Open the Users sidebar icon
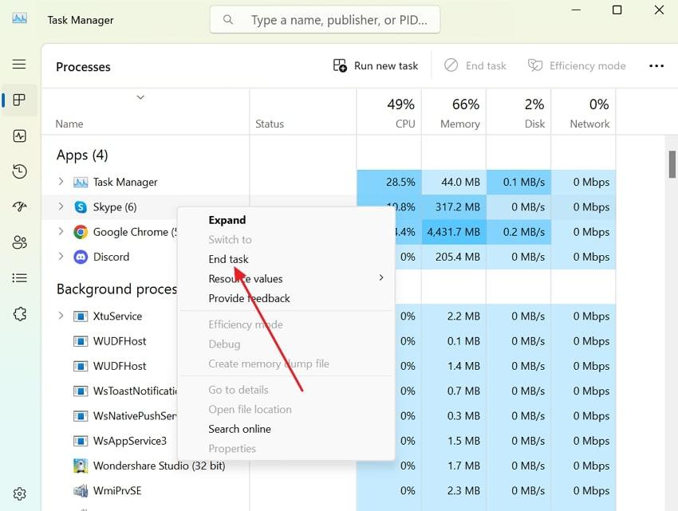This screenshot has width=678, height=511. tap(19, 242)
